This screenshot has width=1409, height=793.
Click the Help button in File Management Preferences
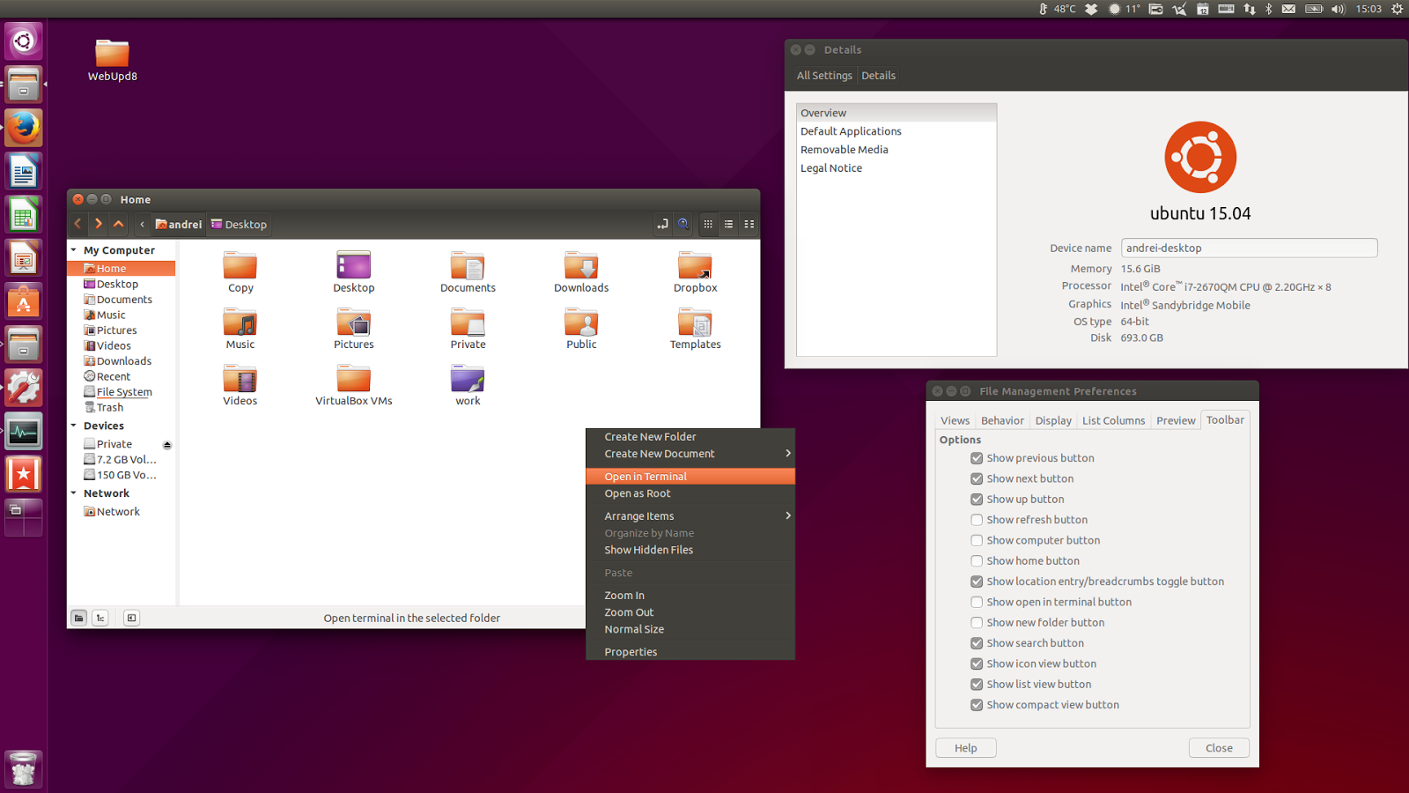965,747
